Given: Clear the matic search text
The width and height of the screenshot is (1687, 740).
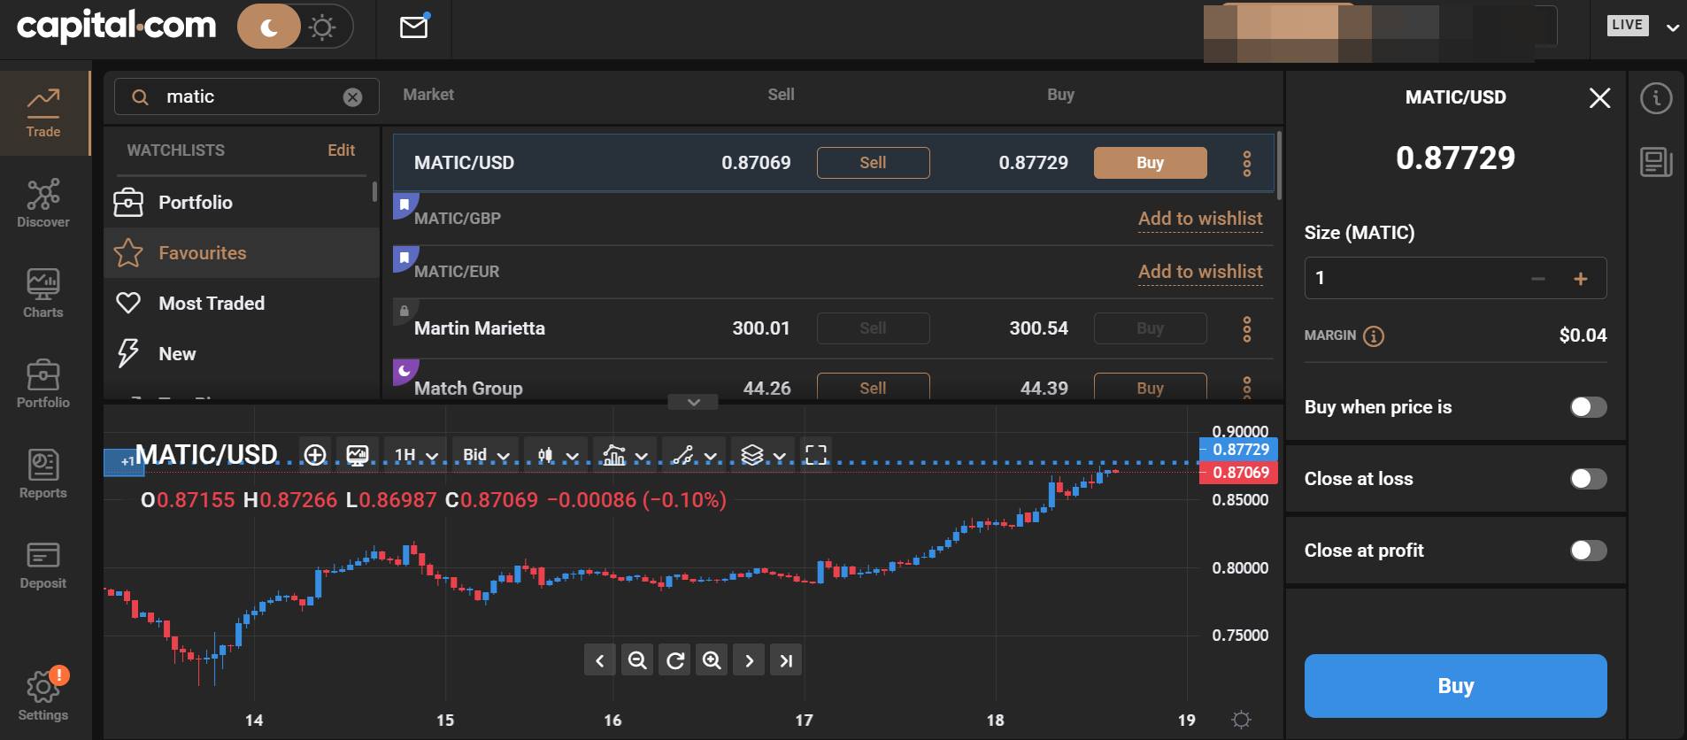Looking at the screenshot, I should 352,97.
